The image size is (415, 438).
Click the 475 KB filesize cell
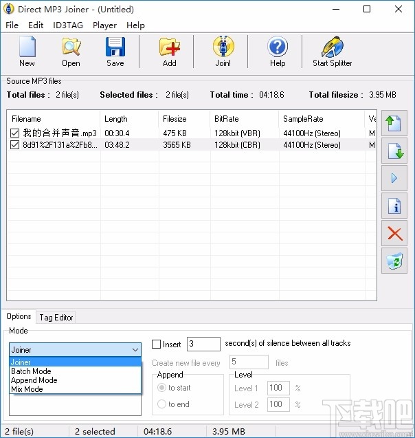pyautogui.click(x=175, y=133)
